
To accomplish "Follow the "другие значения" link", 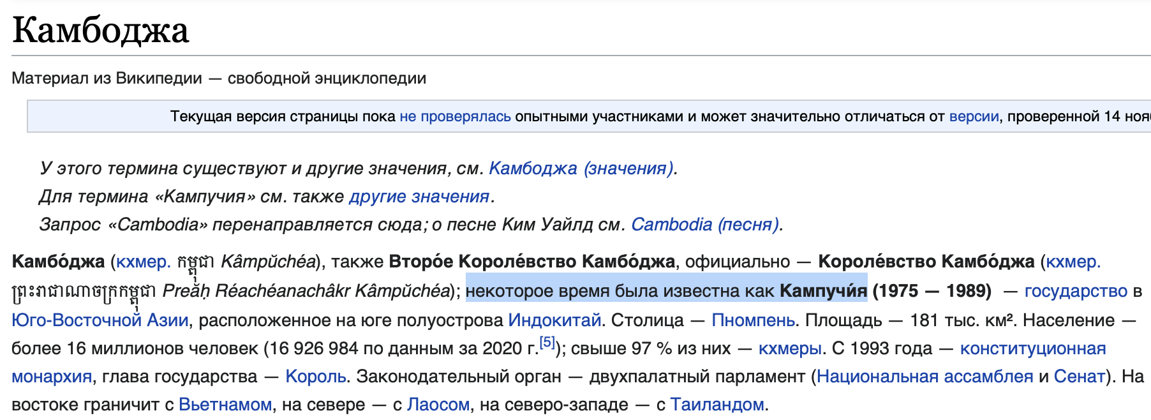I will [419, 197].
